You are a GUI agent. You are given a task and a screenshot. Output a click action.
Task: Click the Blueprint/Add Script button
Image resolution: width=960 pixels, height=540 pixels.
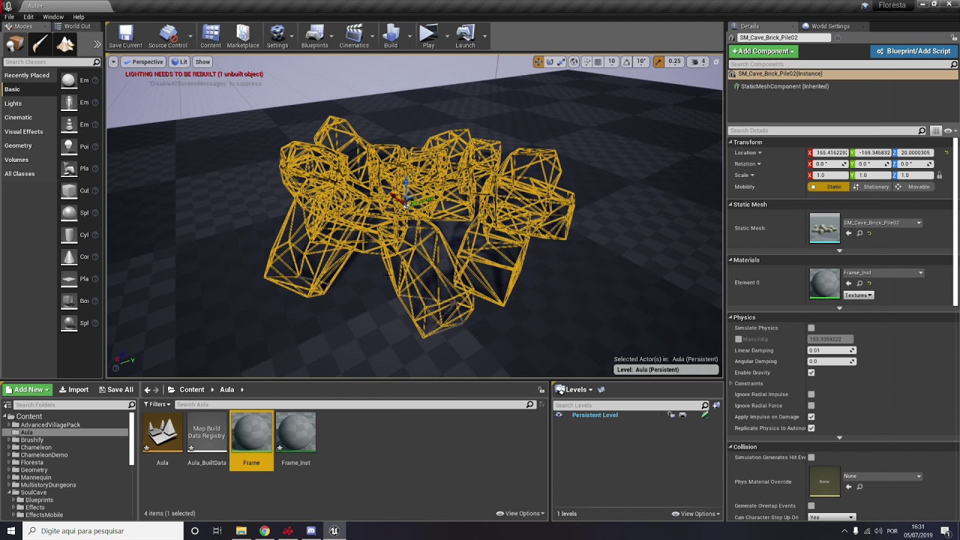click(913, 51)
